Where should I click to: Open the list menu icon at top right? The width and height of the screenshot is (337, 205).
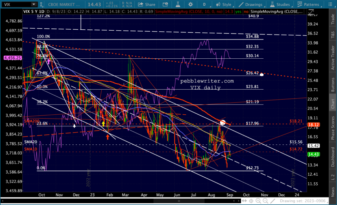click(330, 4)
